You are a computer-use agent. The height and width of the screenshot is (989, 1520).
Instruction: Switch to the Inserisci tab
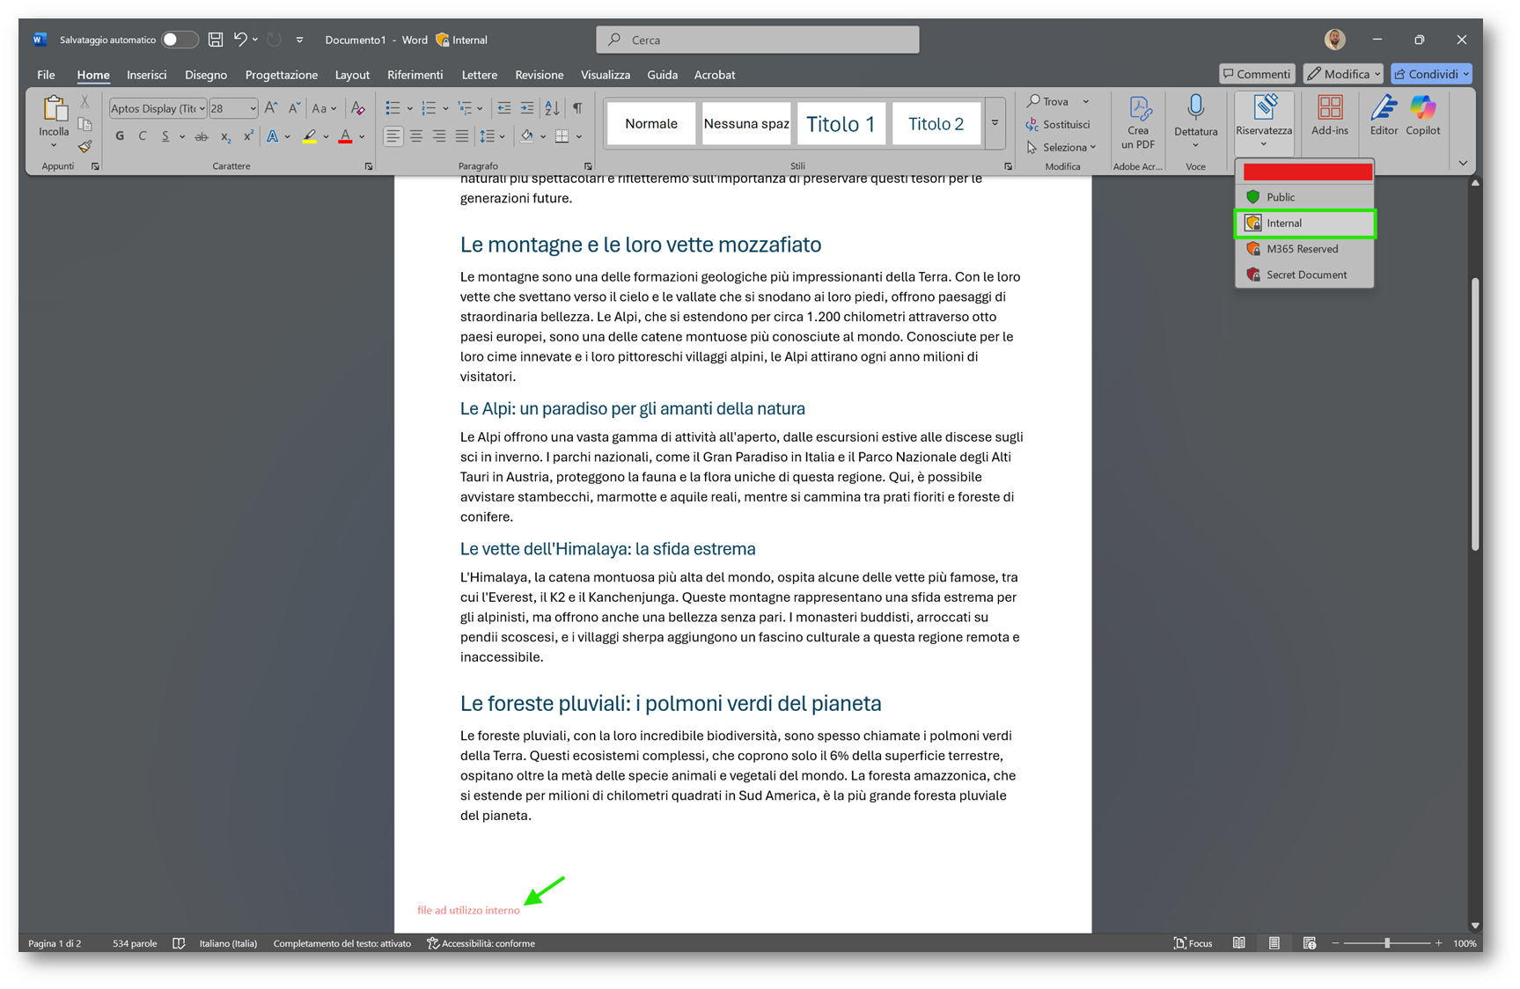pyautogui.click(x=147, y=75)
